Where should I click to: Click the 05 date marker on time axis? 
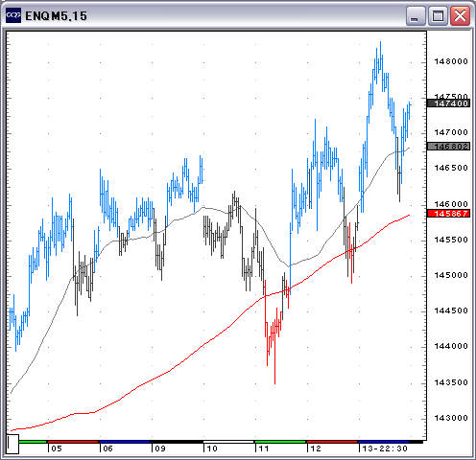[x=57, y=448]
